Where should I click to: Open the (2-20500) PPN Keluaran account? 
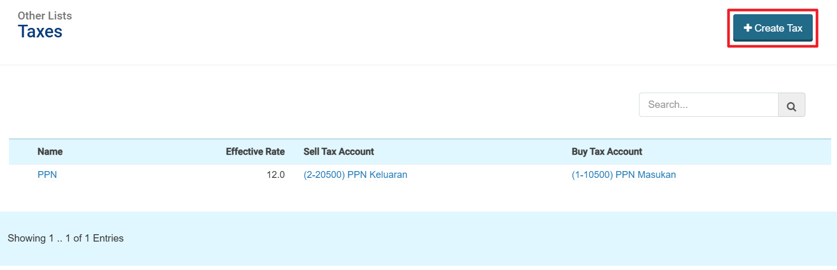click(355, 175)
